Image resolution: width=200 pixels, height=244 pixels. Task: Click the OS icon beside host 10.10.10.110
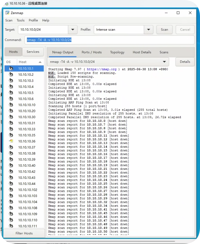pyautogui.click(x=11, y=220)
